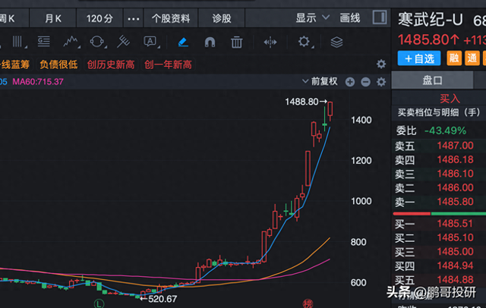
Task: Click the 1485.80 current price headline
Action: pyautogui.click(x=424, y=39)
